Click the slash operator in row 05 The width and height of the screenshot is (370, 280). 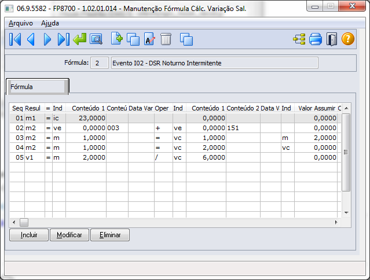pyautogui.click(x=164, y=157)
